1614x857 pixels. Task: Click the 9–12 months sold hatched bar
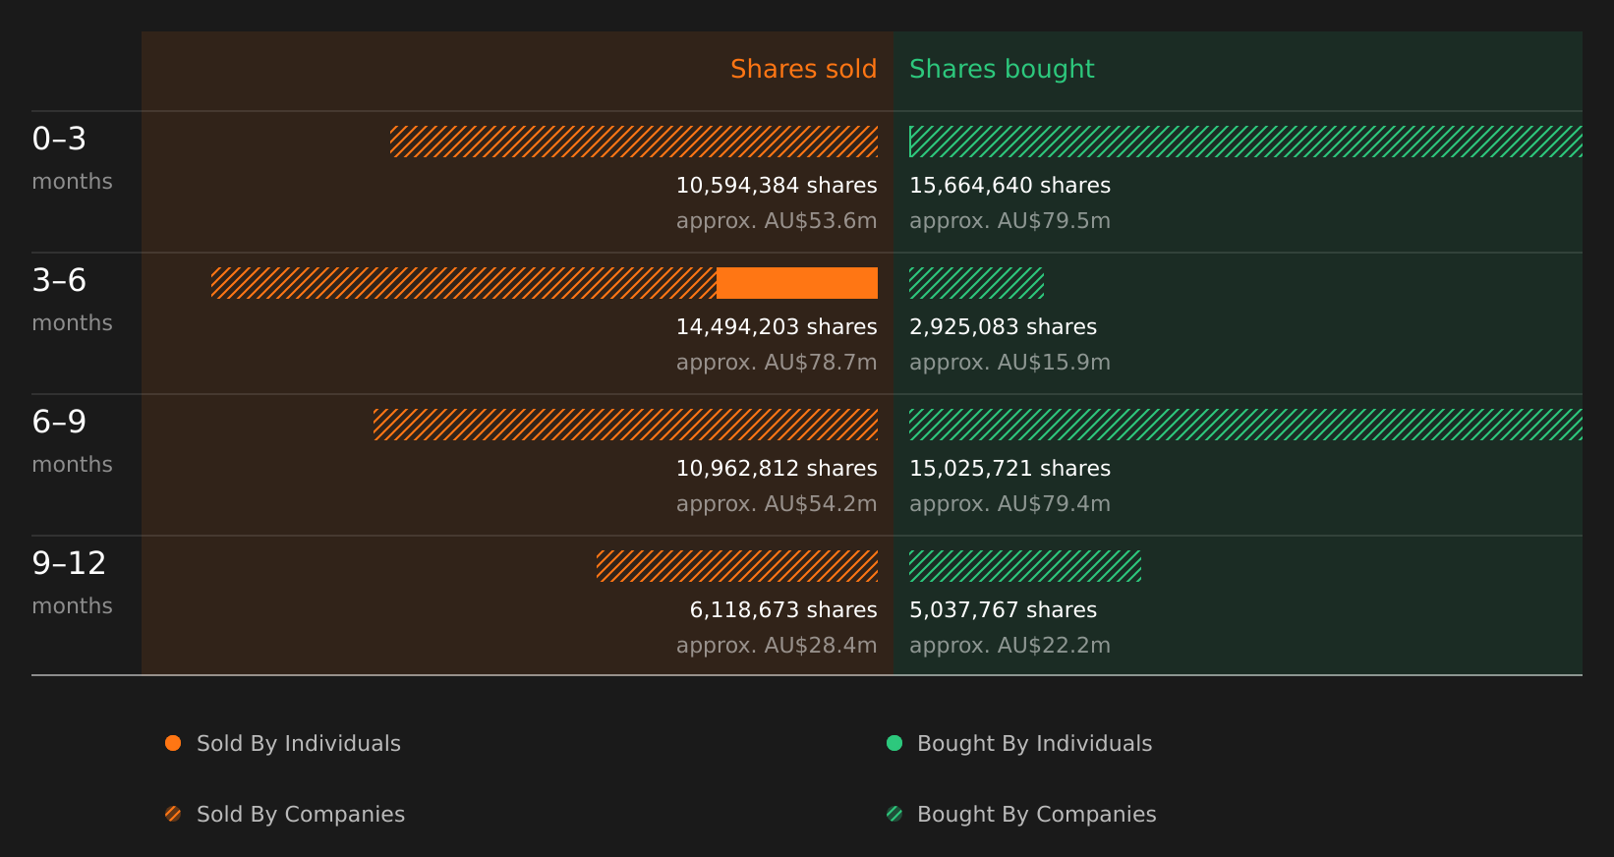737,566
